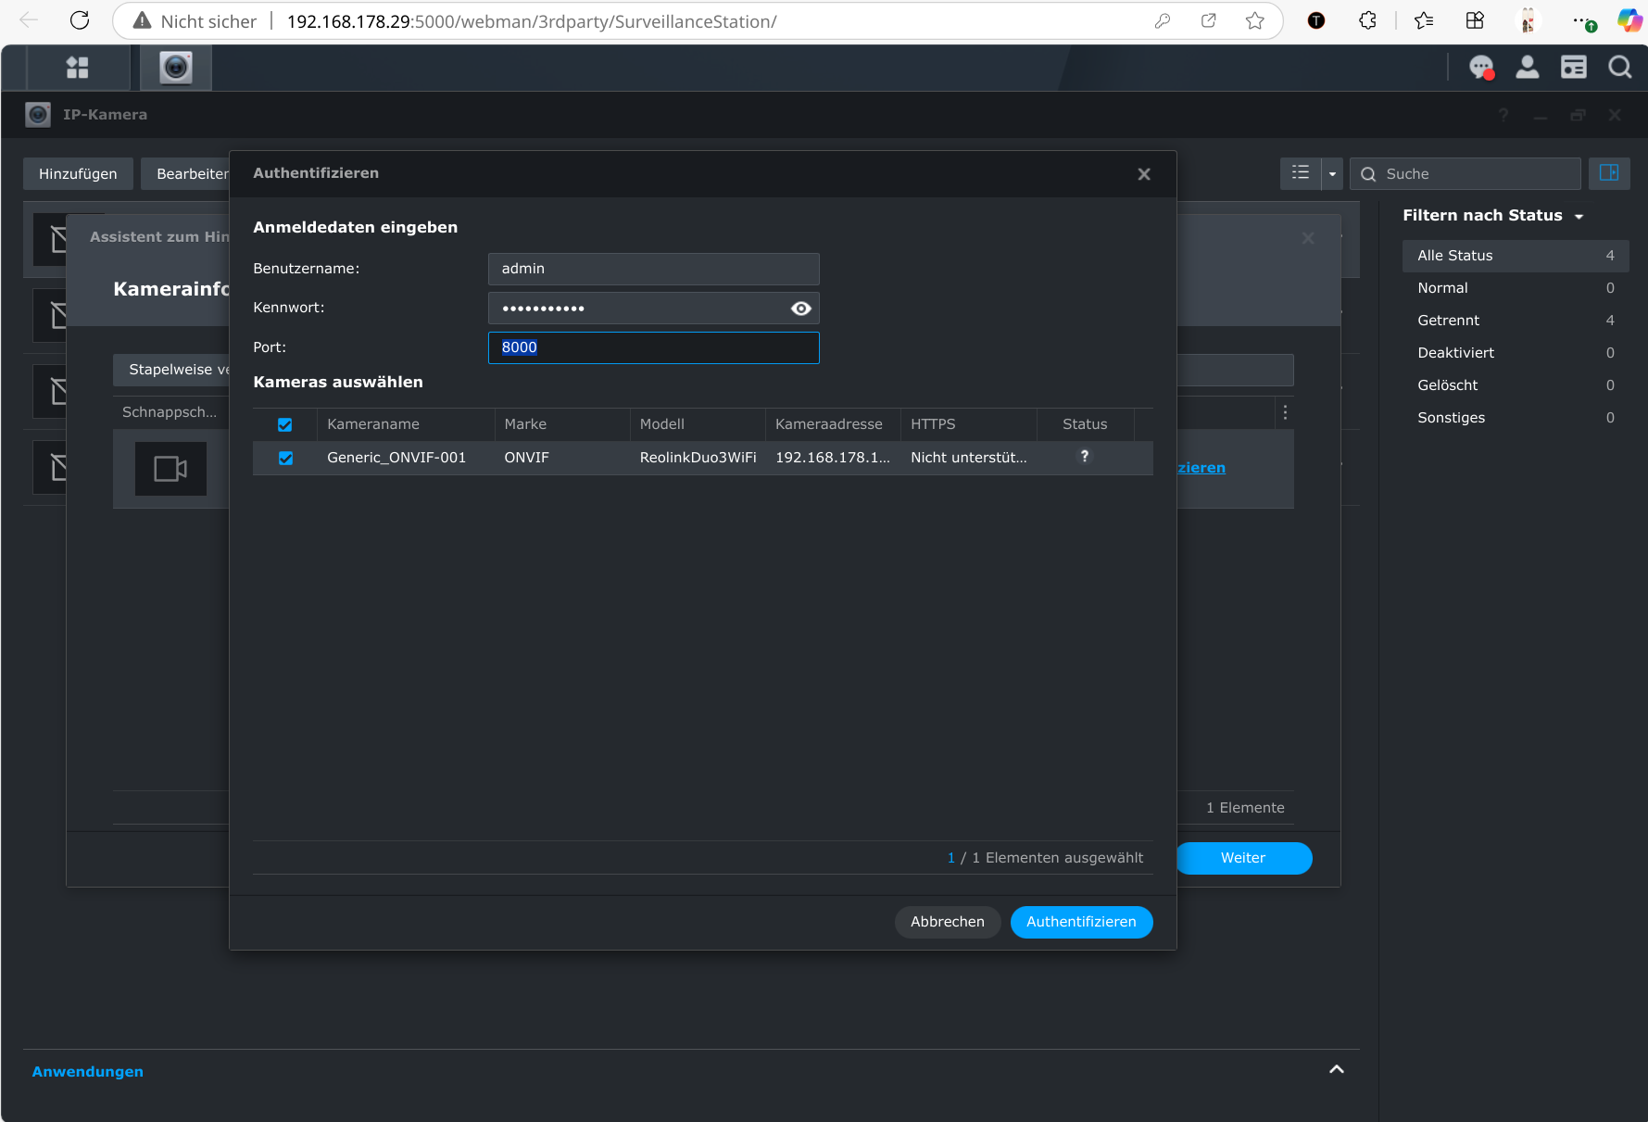Switch the list view layout icon

click(x=1301, y=173)
